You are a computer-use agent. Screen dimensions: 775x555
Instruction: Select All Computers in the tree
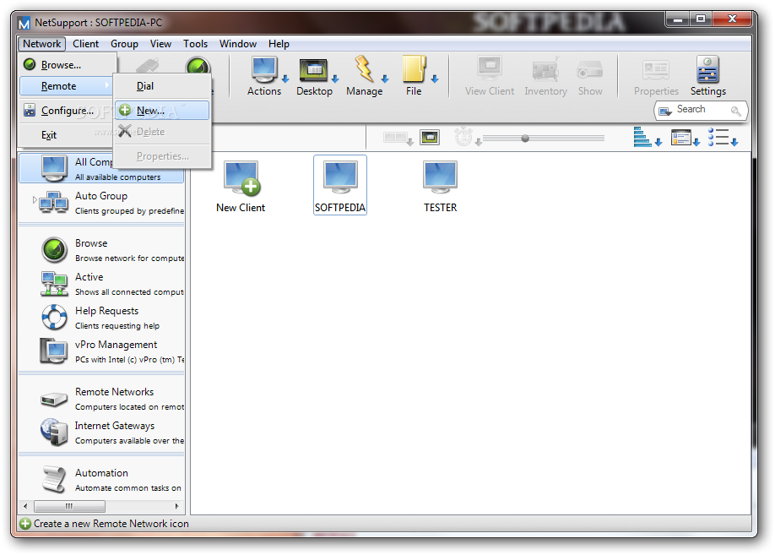click(x=101, y=169)
